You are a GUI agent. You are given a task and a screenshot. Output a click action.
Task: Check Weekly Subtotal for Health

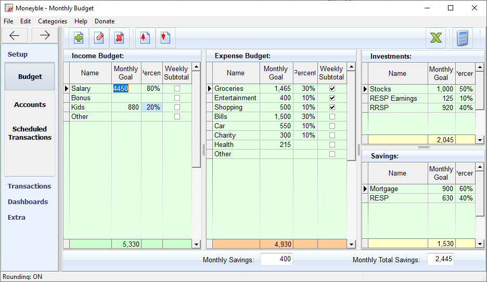(332, 145)
